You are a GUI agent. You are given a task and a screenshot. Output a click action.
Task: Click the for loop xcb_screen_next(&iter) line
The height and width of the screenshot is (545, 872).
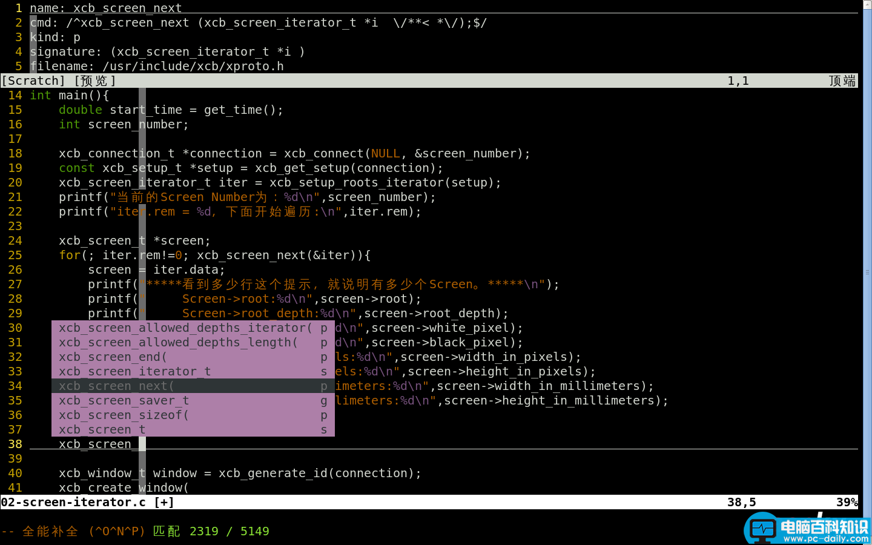pos(215,255)
